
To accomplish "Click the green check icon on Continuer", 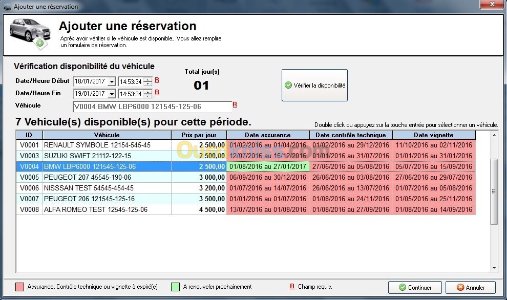I will pos(403,287).
